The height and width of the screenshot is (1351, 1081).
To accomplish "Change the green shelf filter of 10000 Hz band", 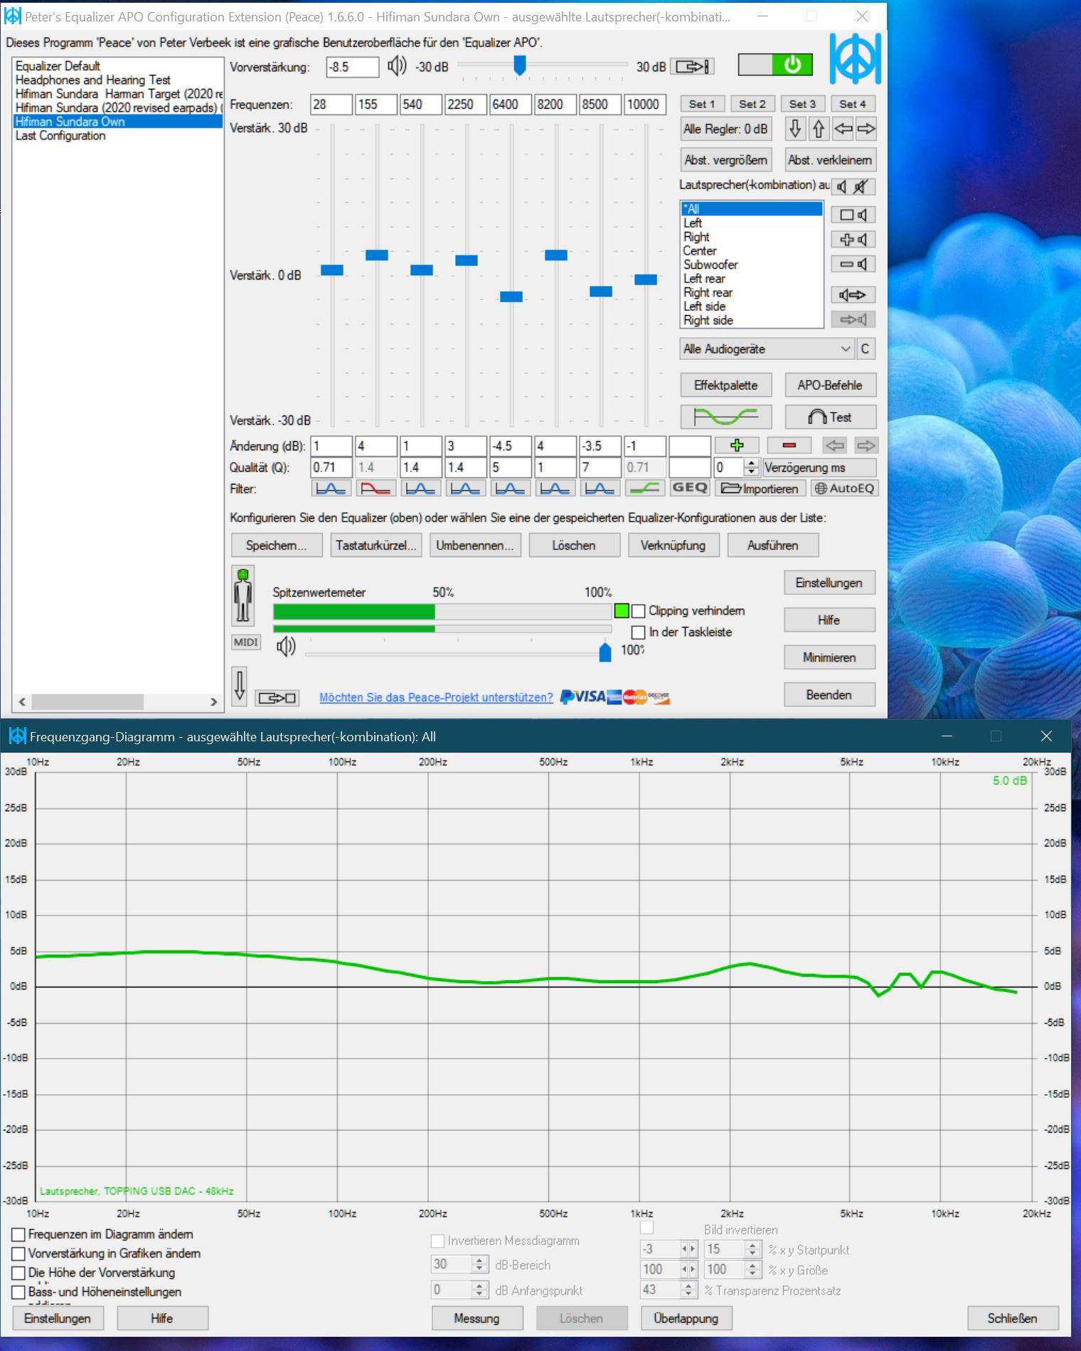I will (x=644, y=488).
